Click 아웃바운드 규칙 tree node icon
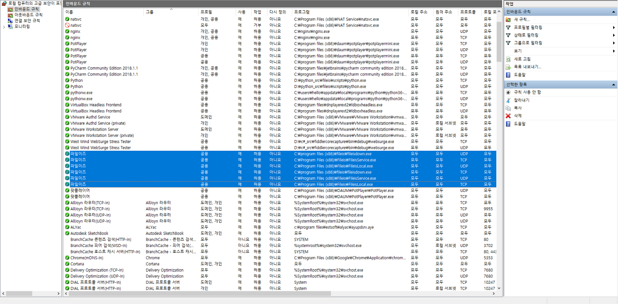Viewport: 618px width, 304px height. tap(10, 15)
